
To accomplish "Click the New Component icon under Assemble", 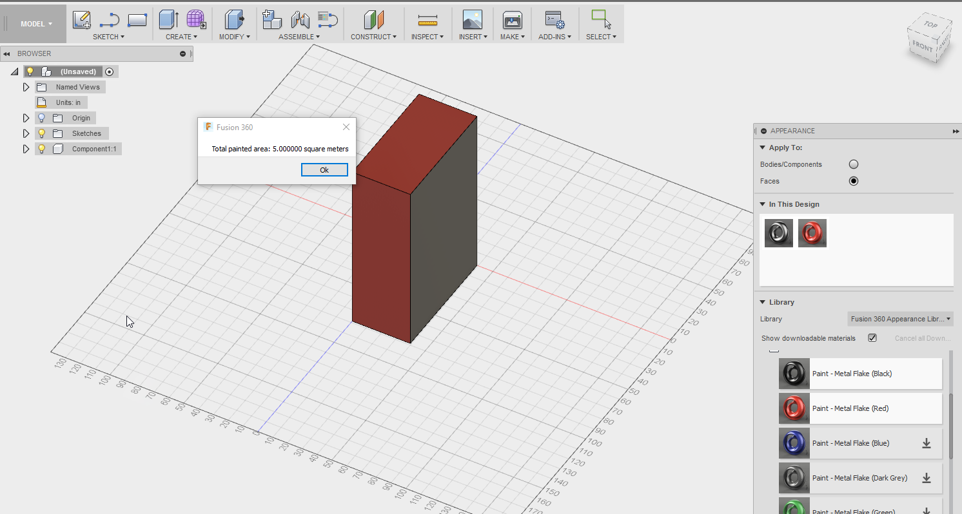I will pos(272,20).
